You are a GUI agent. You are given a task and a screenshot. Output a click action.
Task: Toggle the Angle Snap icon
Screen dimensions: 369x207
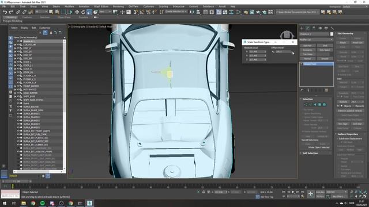(x=142, y=12)
